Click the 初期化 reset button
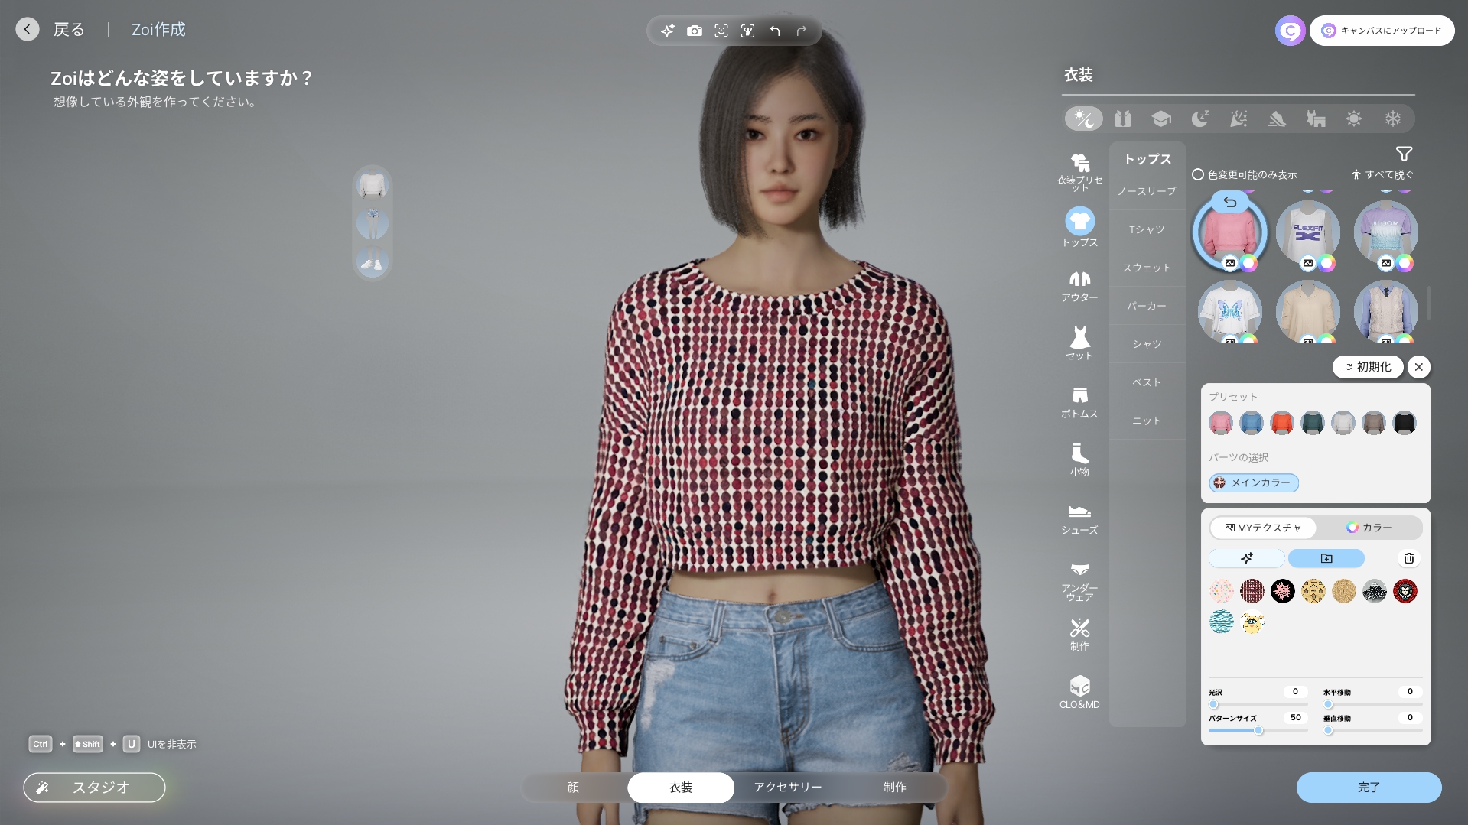 (x=1368, y=367)
